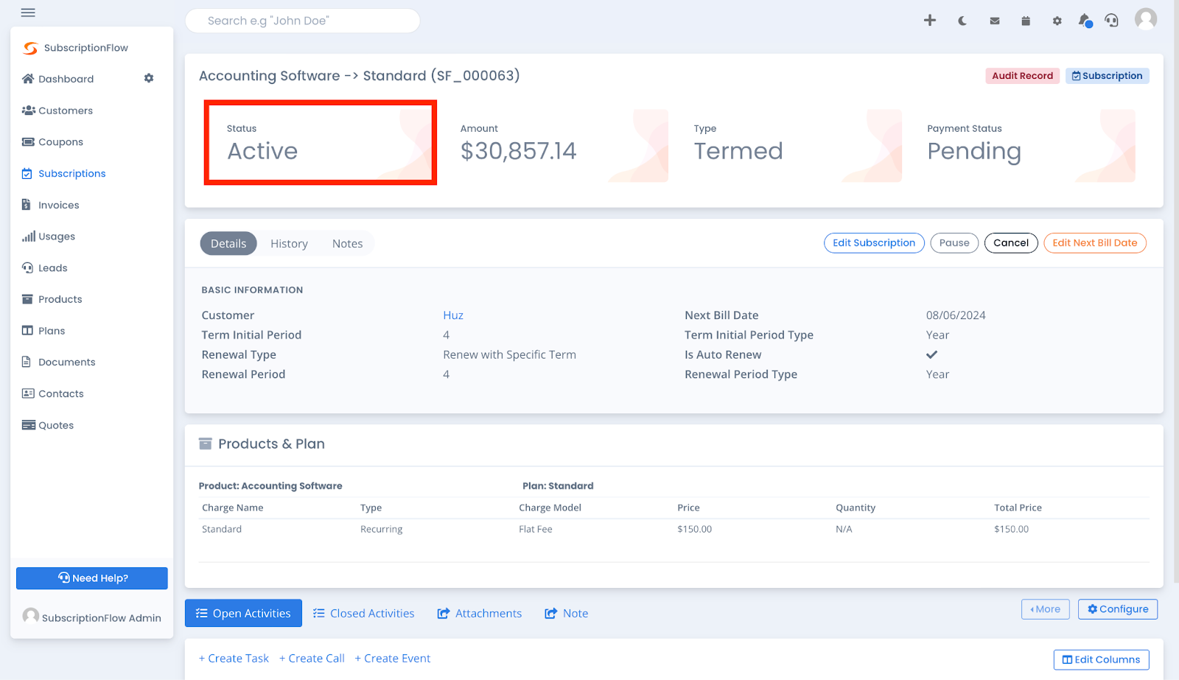Click the Need Help? button
The image size is (1179, 680).
[92, 578]
